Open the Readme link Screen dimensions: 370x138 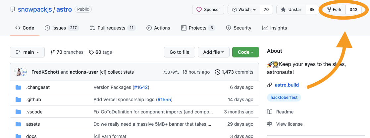pos(285,112)
